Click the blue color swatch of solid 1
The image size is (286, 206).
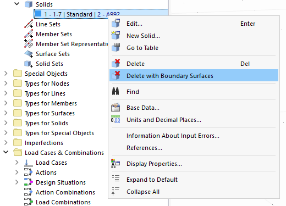click(x=38, y=14)
